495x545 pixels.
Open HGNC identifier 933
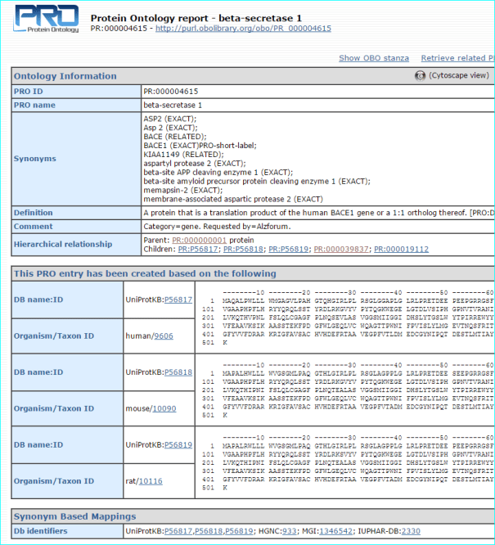(289, 532)
